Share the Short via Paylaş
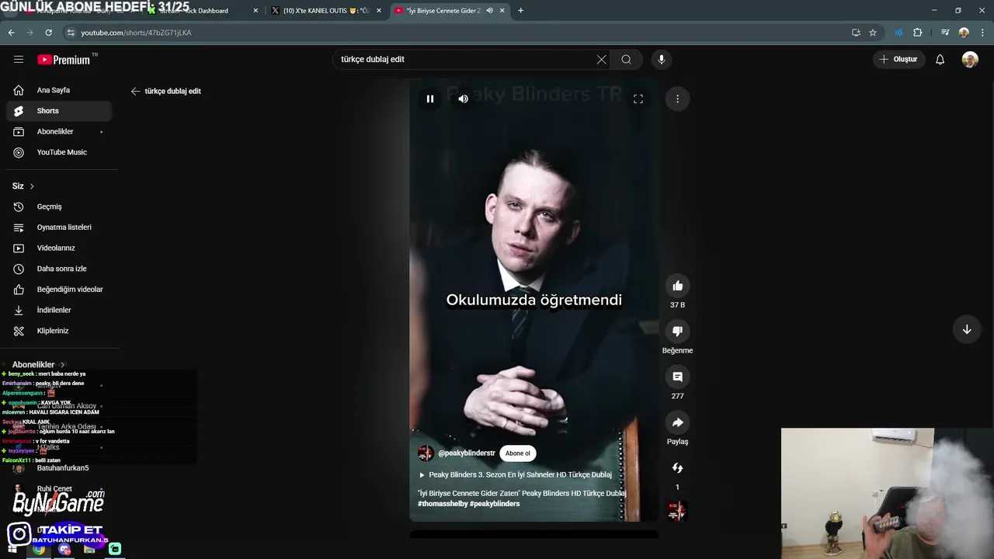This screenshot has height=559, width=994. pyautogui.click(x=677, y=422)
